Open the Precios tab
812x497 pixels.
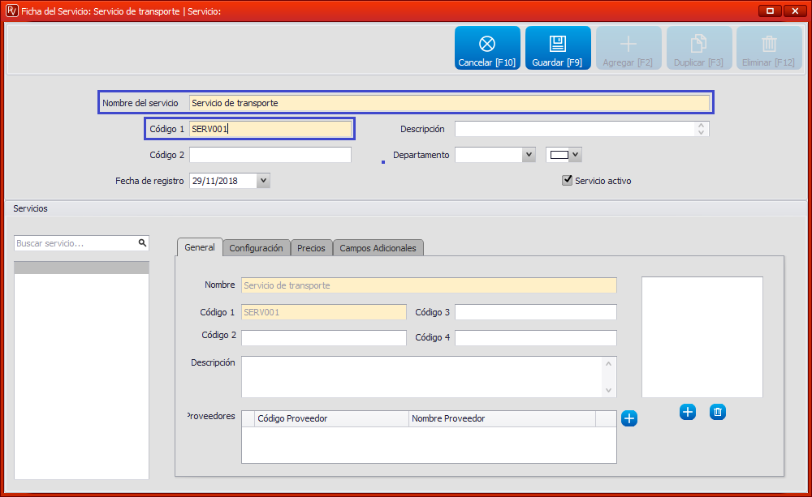311,248
